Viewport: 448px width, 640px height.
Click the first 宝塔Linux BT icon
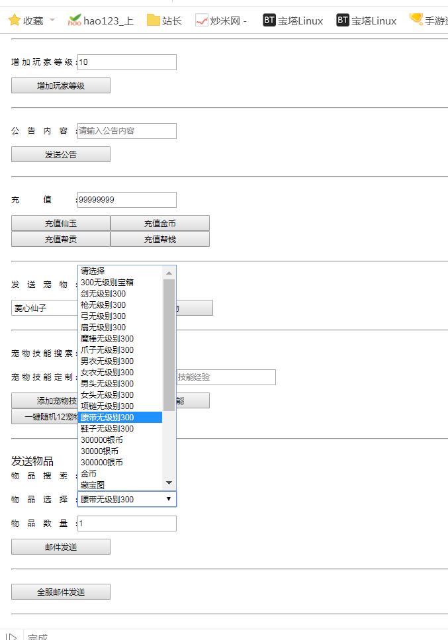(269, 21)
